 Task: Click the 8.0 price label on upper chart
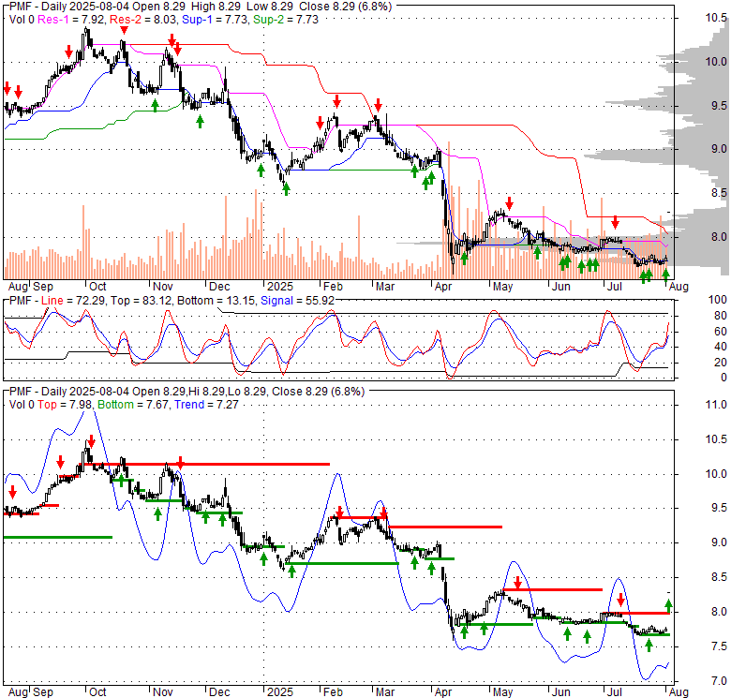coord(719,237)
